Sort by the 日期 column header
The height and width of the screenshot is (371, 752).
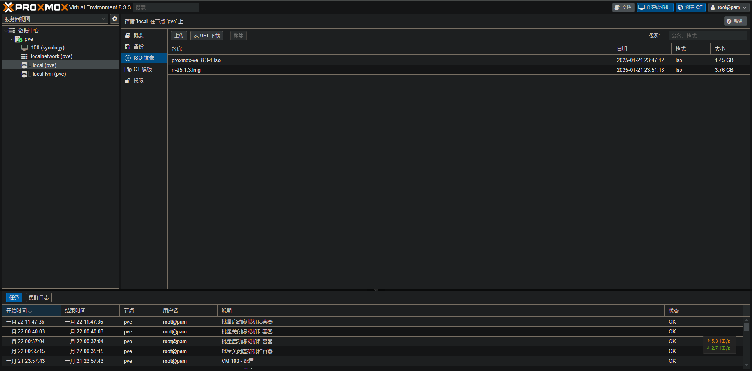(642, 49)
